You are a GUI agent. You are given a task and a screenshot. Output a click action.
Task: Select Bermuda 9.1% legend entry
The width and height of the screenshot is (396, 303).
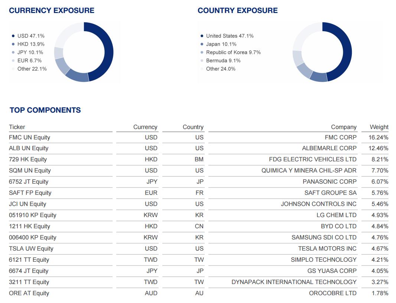point(221,61)
